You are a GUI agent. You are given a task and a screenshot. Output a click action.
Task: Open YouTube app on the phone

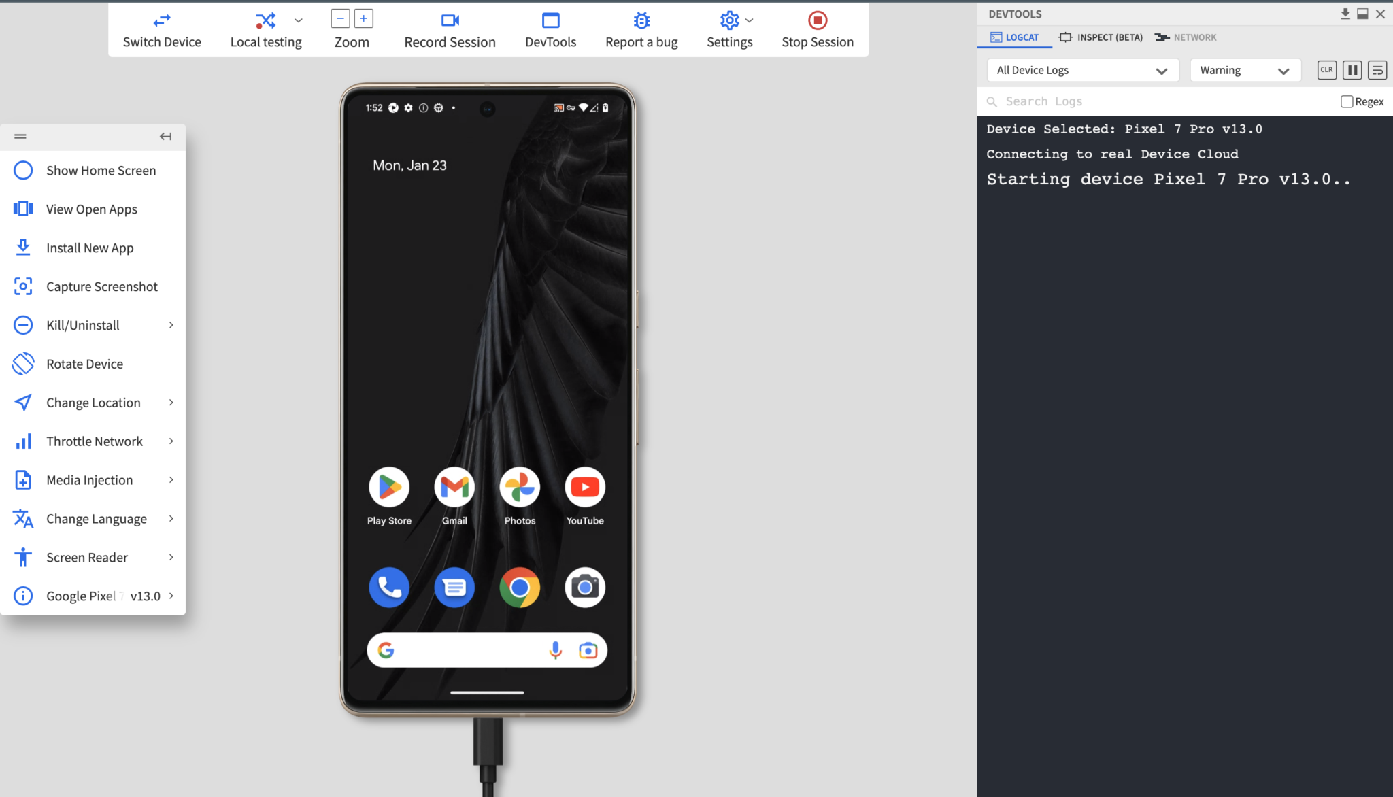584,488
